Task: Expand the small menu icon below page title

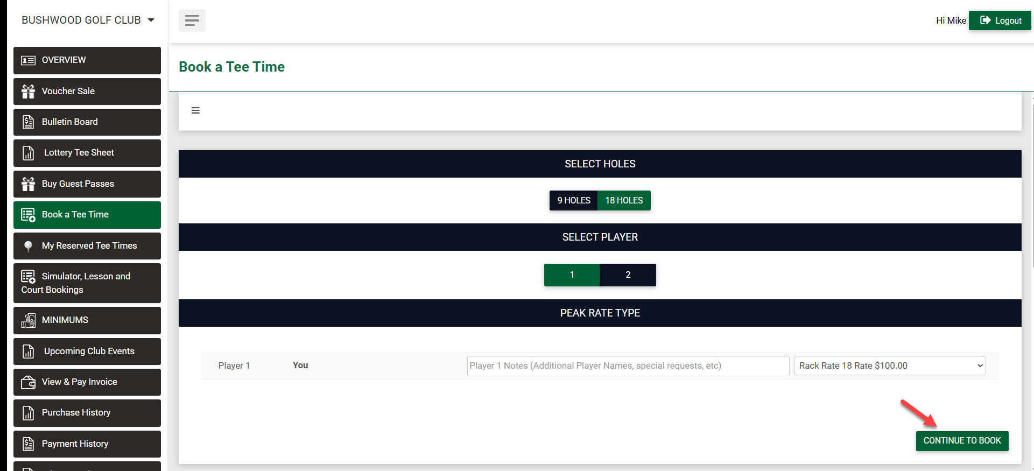Action: click(195, 110)
